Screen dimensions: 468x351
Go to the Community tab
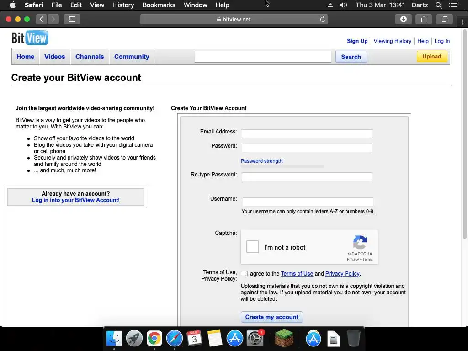pyautogui.click(x=132, y=57)
